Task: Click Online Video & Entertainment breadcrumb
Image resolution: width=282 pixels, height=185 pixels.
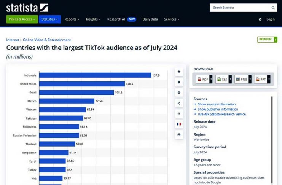Action: point(47,40)
